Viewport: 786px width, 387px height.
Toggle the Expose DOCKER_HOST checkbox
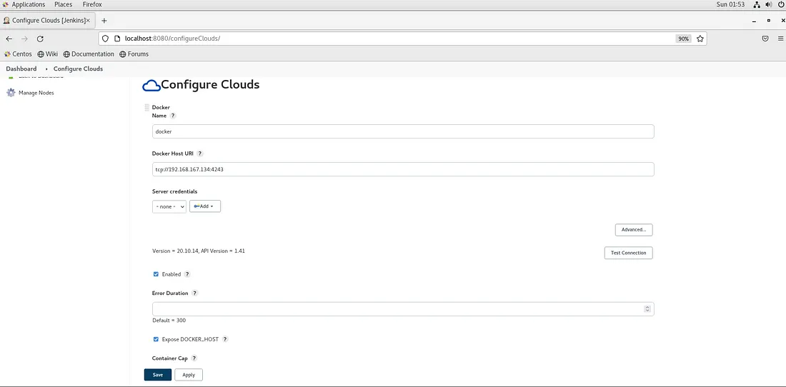click(156, 339)
